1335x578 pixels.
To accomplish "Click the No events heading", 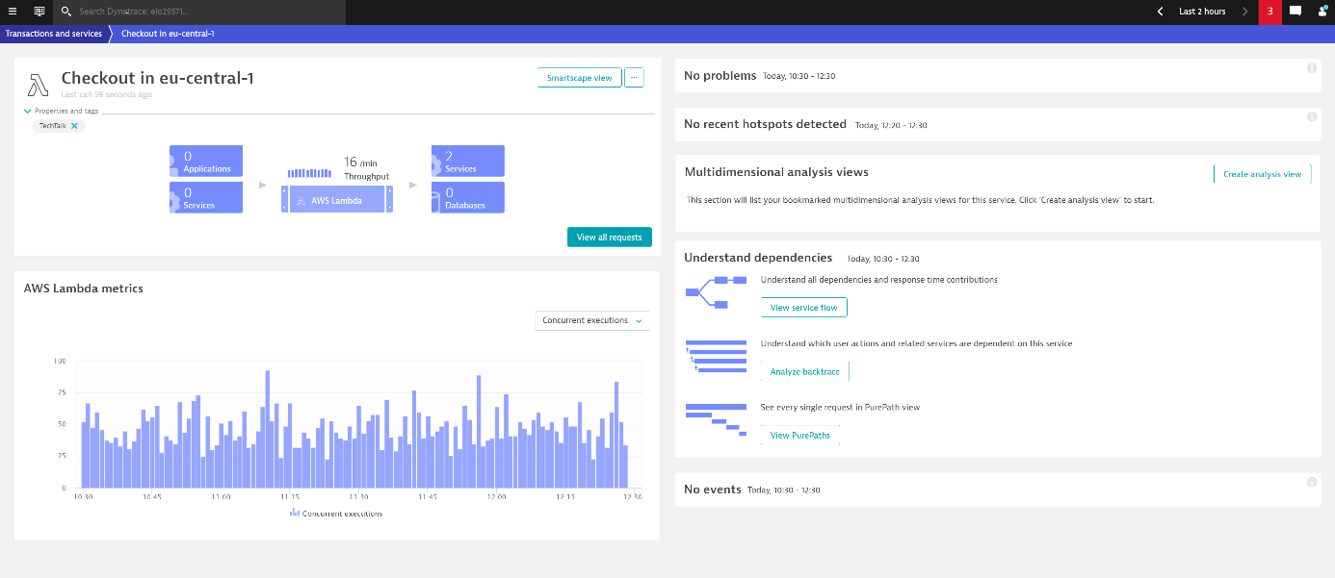I will (x=713, y=490).
